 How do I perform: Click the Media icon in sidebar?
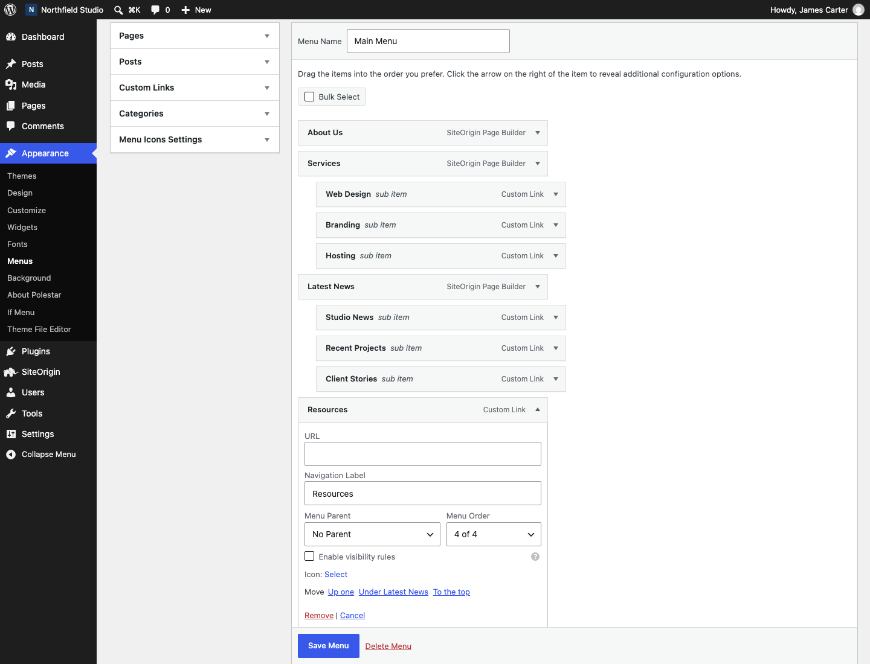coord(11,85)
